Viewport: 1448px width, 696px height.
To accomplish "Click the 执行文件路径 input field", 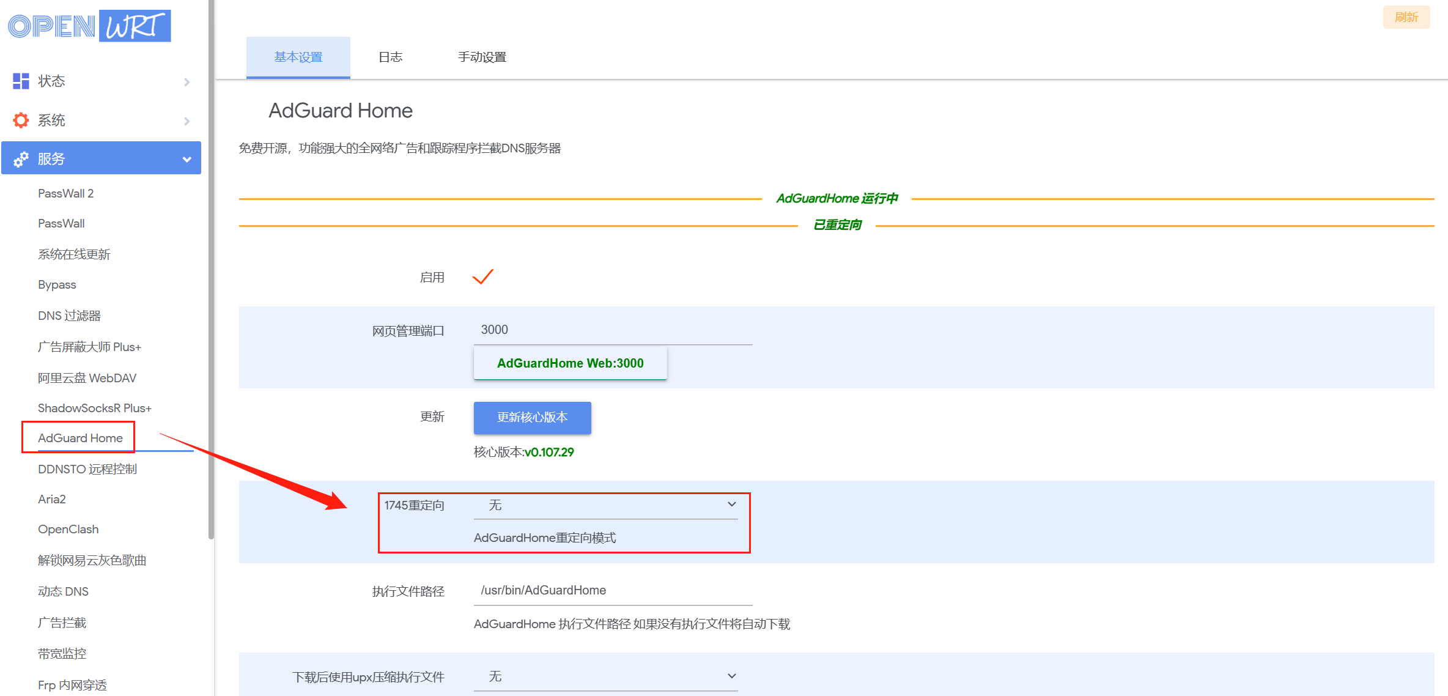I will [613, 590].
